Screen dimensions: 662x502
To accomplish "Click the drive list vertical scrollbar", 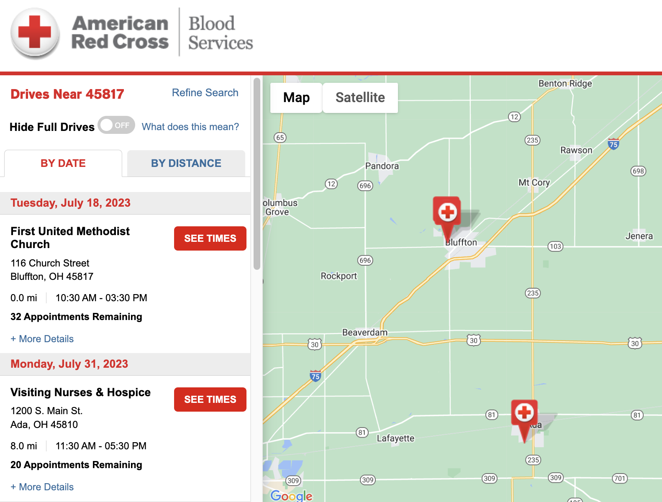I will pos(257,174).
